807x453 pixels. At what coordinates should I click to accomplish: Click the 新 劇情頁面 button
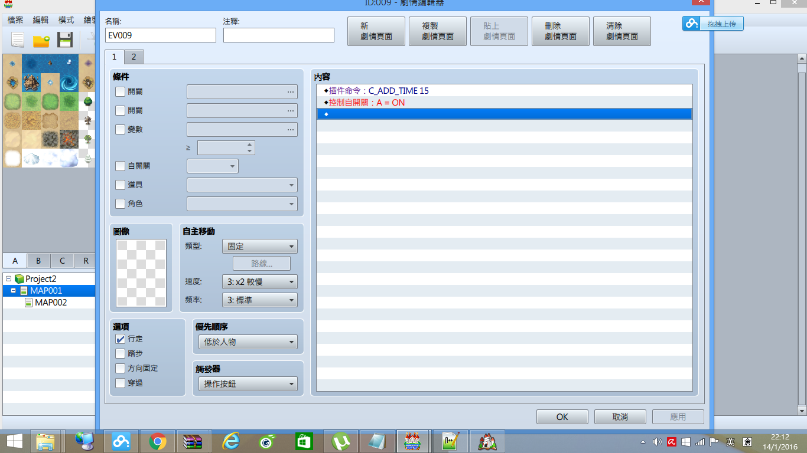tap(376, 31)
